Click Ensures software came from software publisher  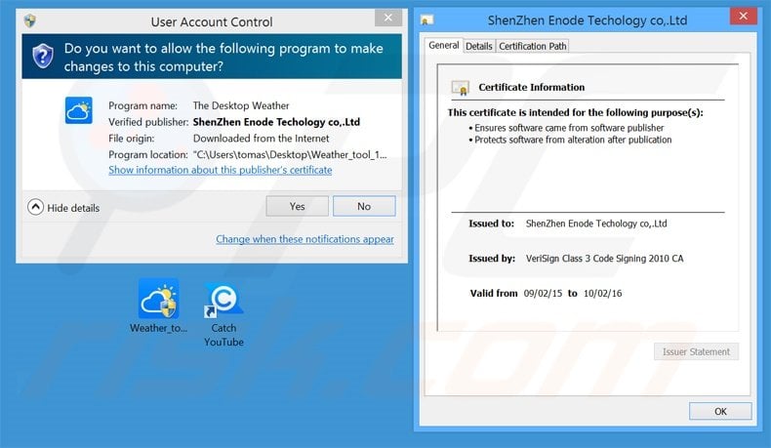pyautogui.click(x=569, y=128)
